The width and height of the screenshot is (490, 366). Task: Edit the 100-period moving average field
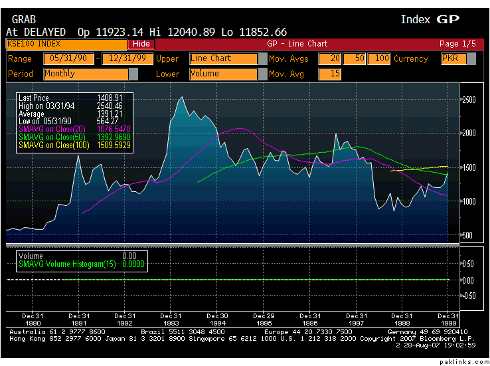379,58
